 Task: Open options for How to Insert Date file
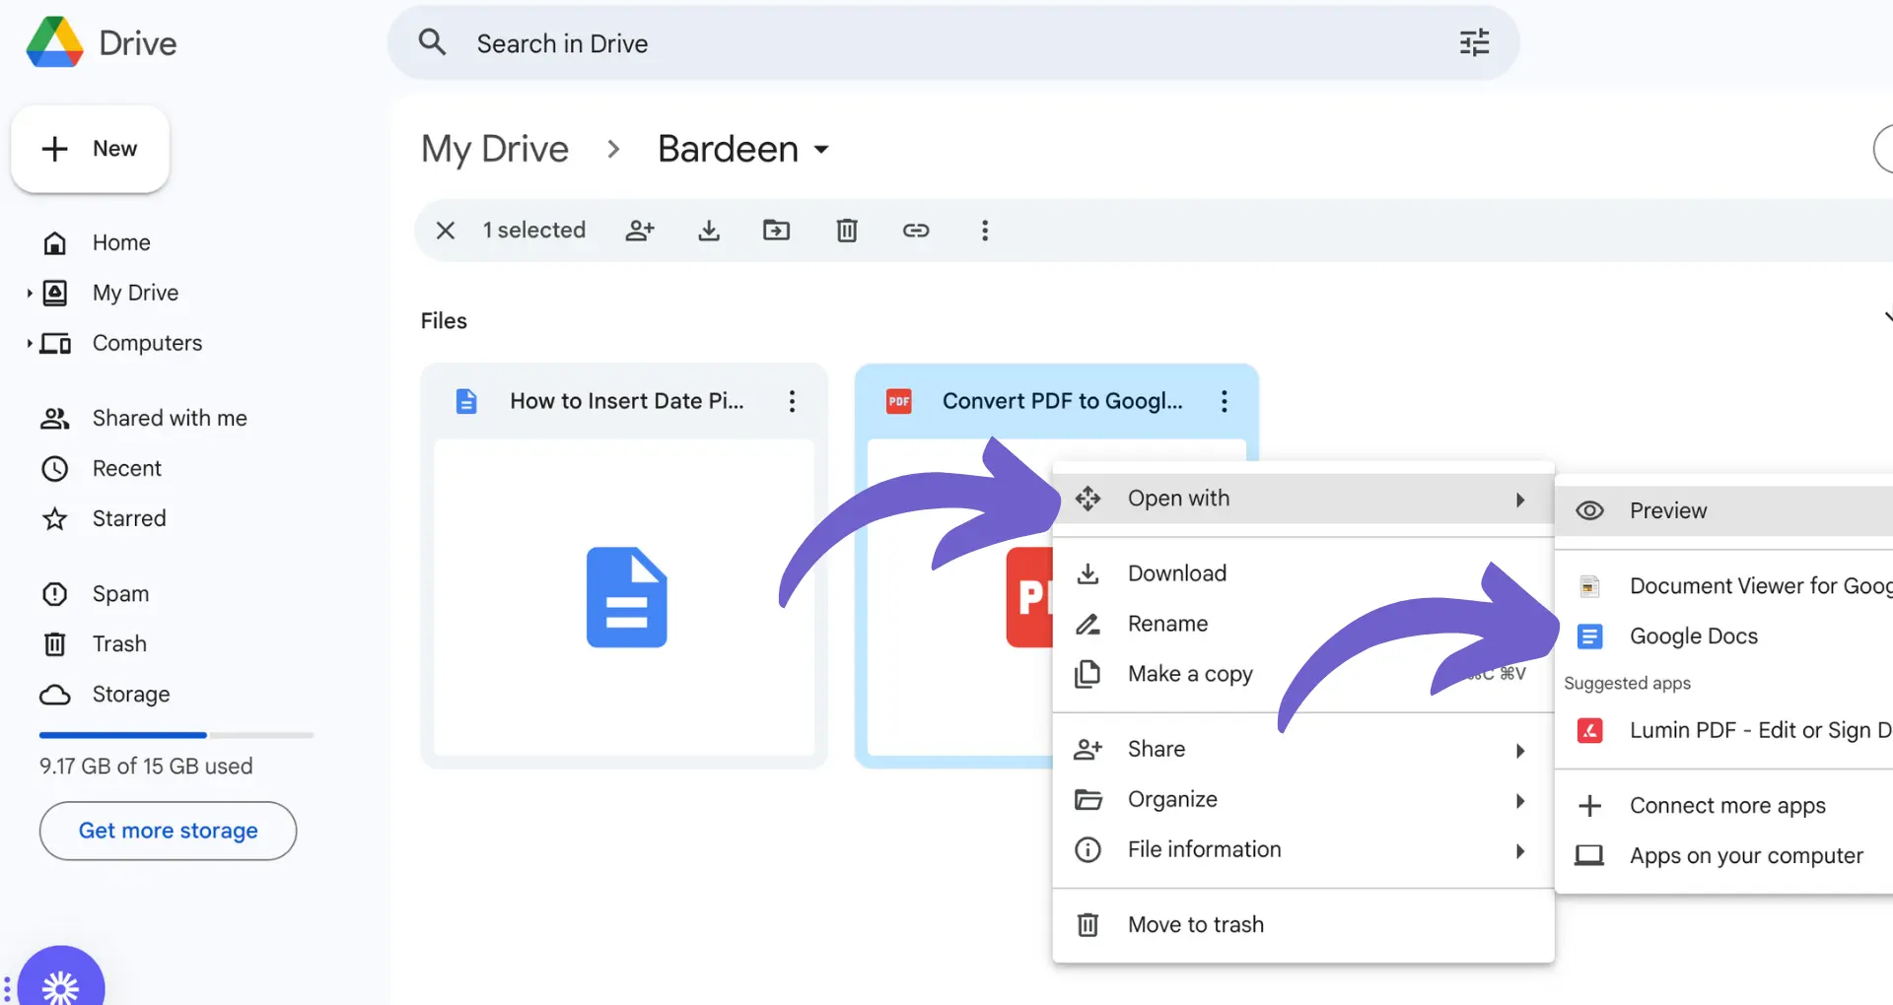coord(792,401)
